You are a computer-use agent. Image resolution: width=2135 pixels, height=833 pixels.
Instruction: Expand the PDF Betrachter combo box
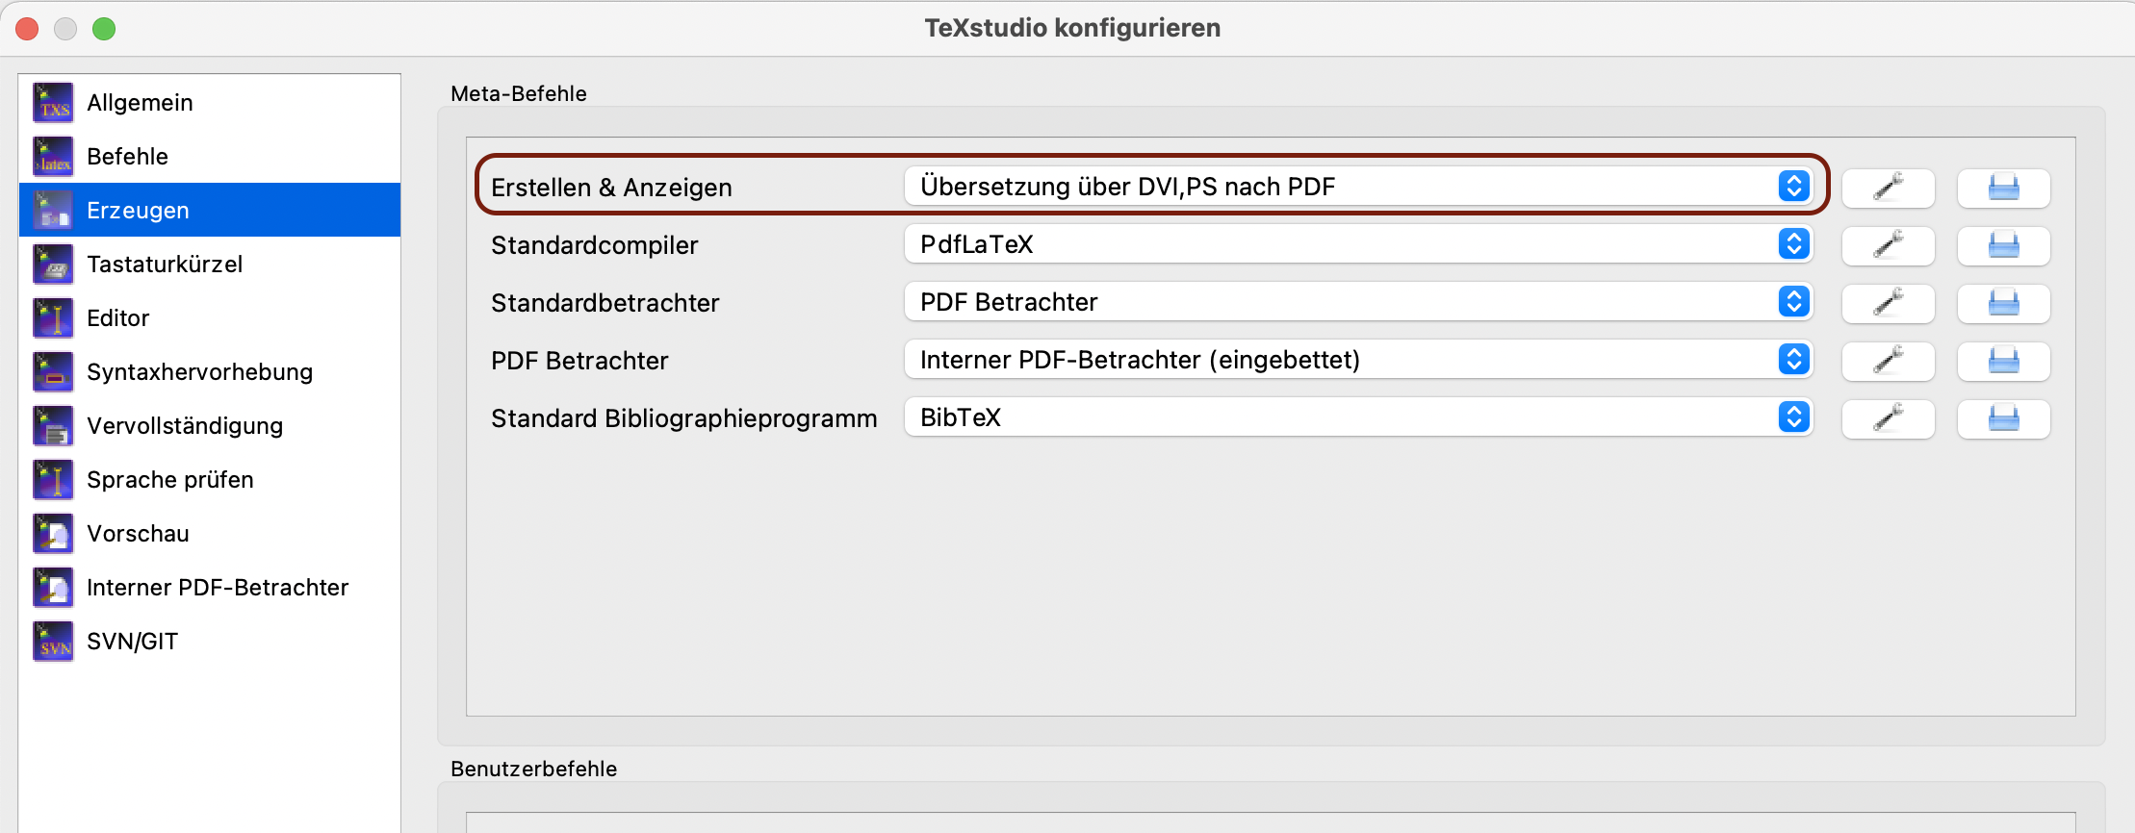click(x=1357, y=360)
